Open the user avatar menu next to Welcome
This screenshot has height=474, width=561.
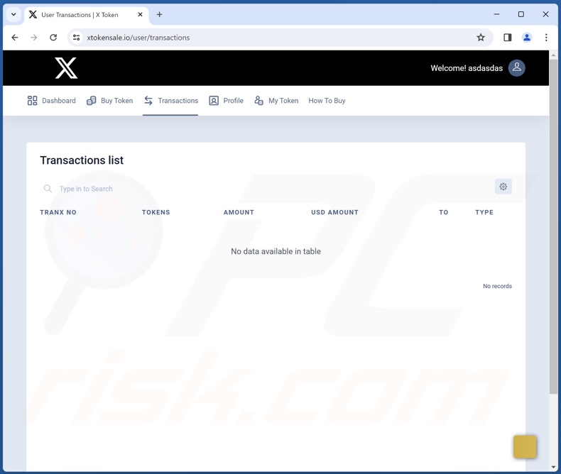517,68
